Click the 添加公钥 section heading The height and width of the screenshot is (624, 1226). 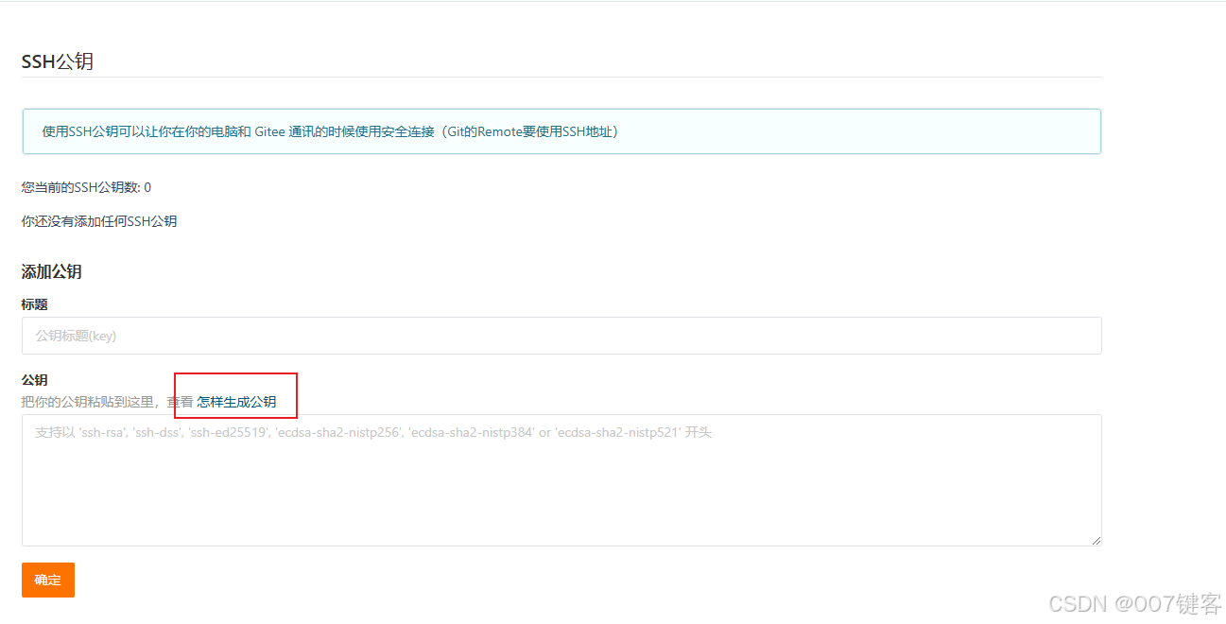pyautogui.click(x=52, y=271)
